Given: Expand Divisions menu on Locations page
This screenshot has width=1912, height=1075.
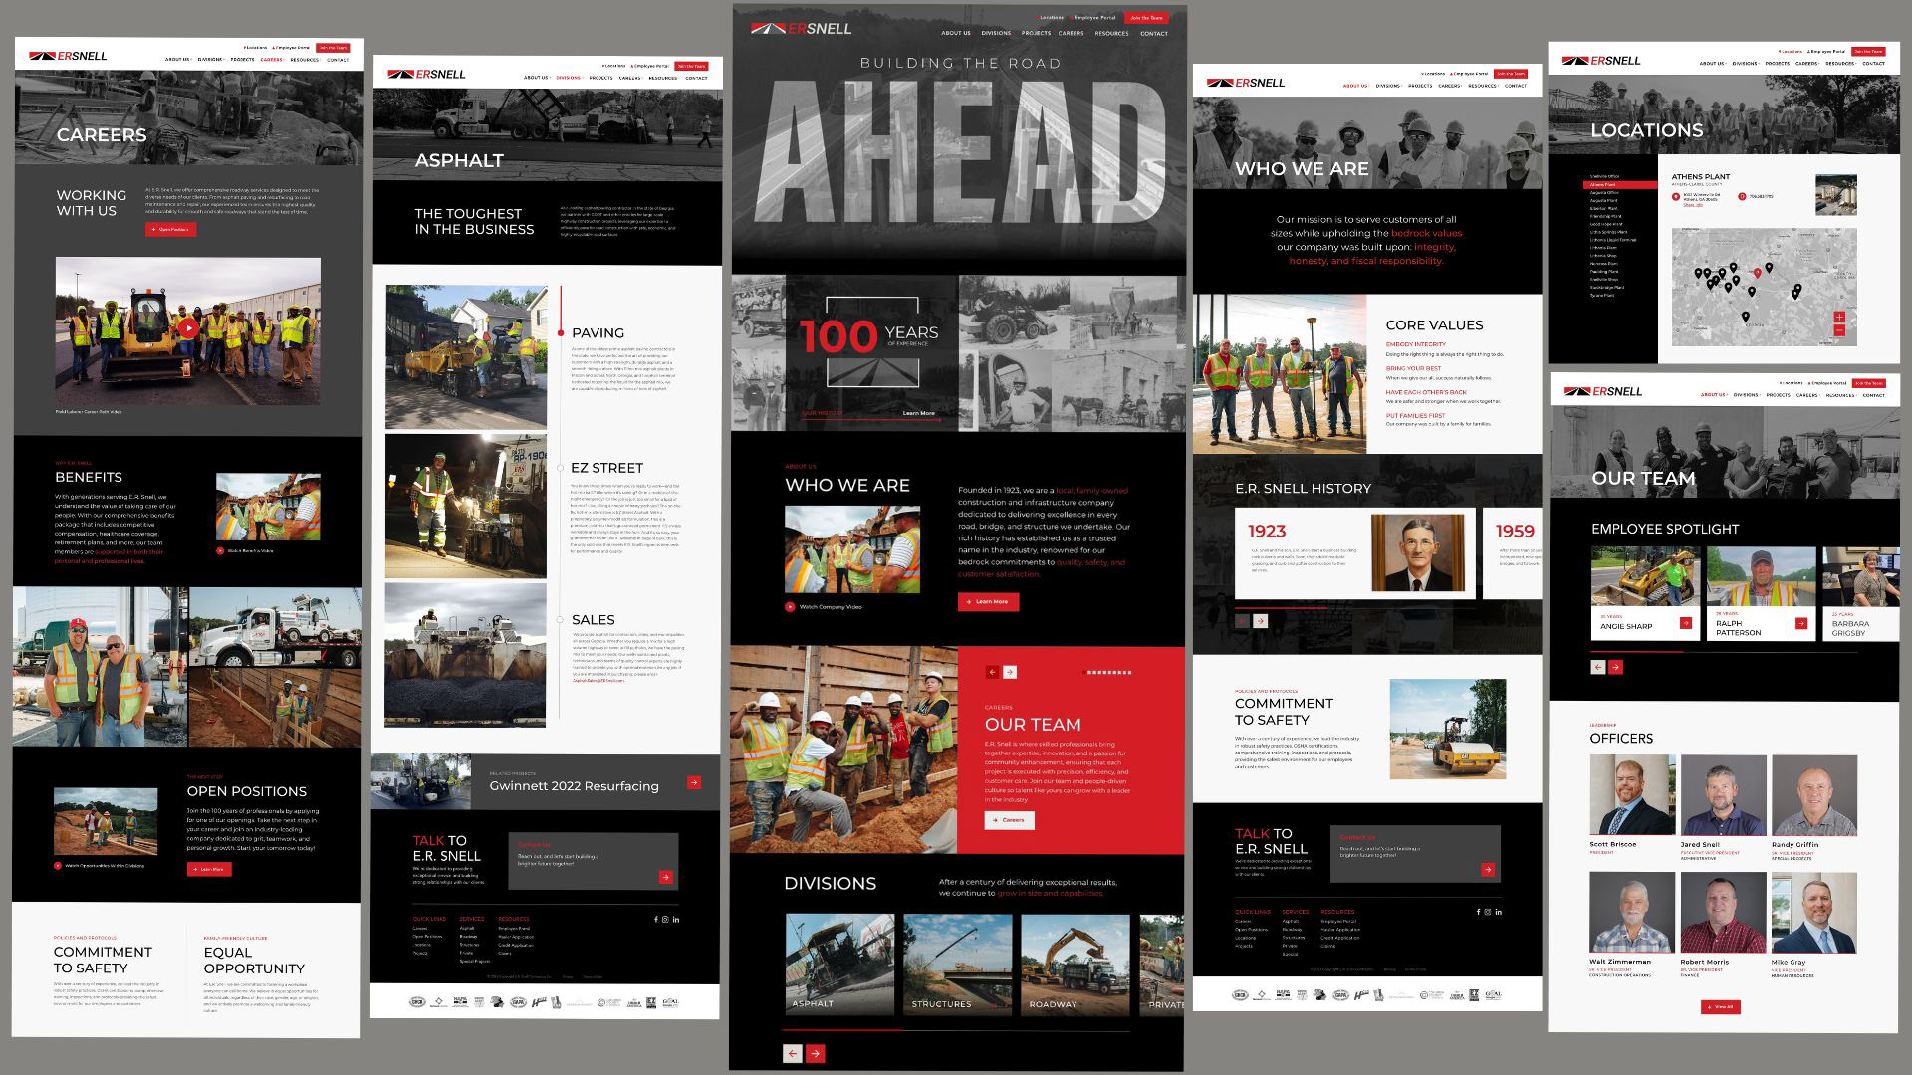Looking at the screenshot, I should [1746, 64].
